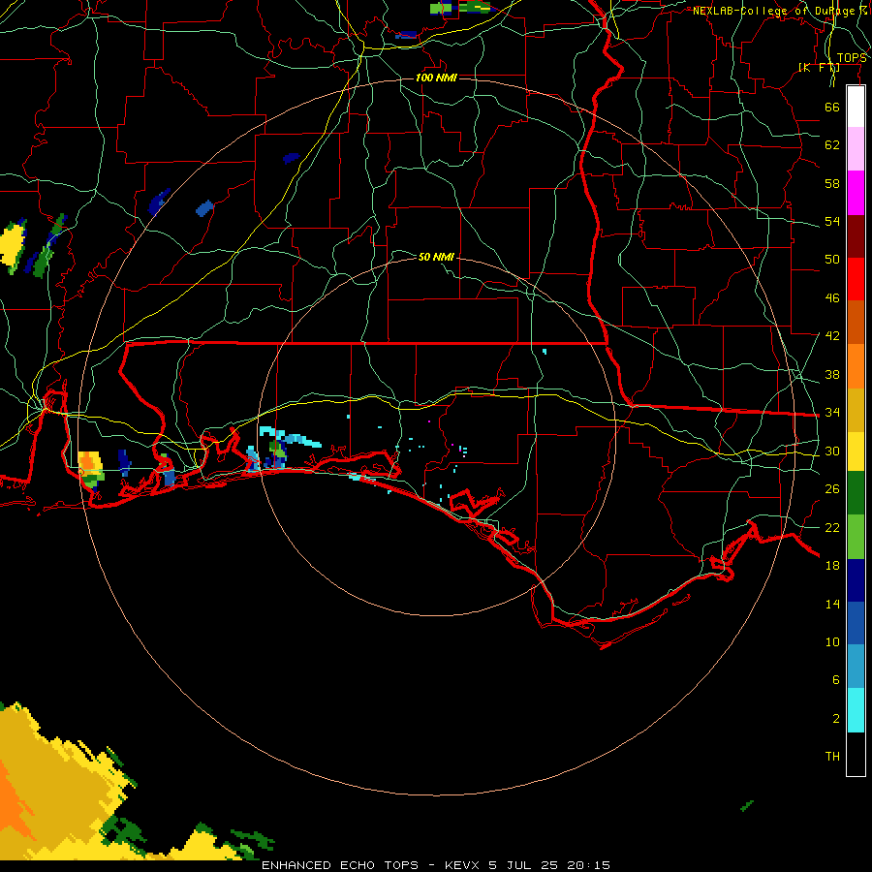Viewport: 872px width, 872px height.
Task: Pick the dark green legend swatch beside 26
Action: point(856,493)
